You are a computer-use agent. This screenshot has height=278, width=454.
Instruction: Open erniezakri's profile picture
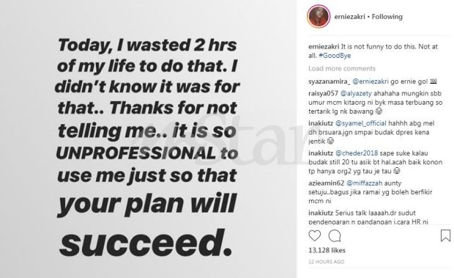(x=319, y=17)
